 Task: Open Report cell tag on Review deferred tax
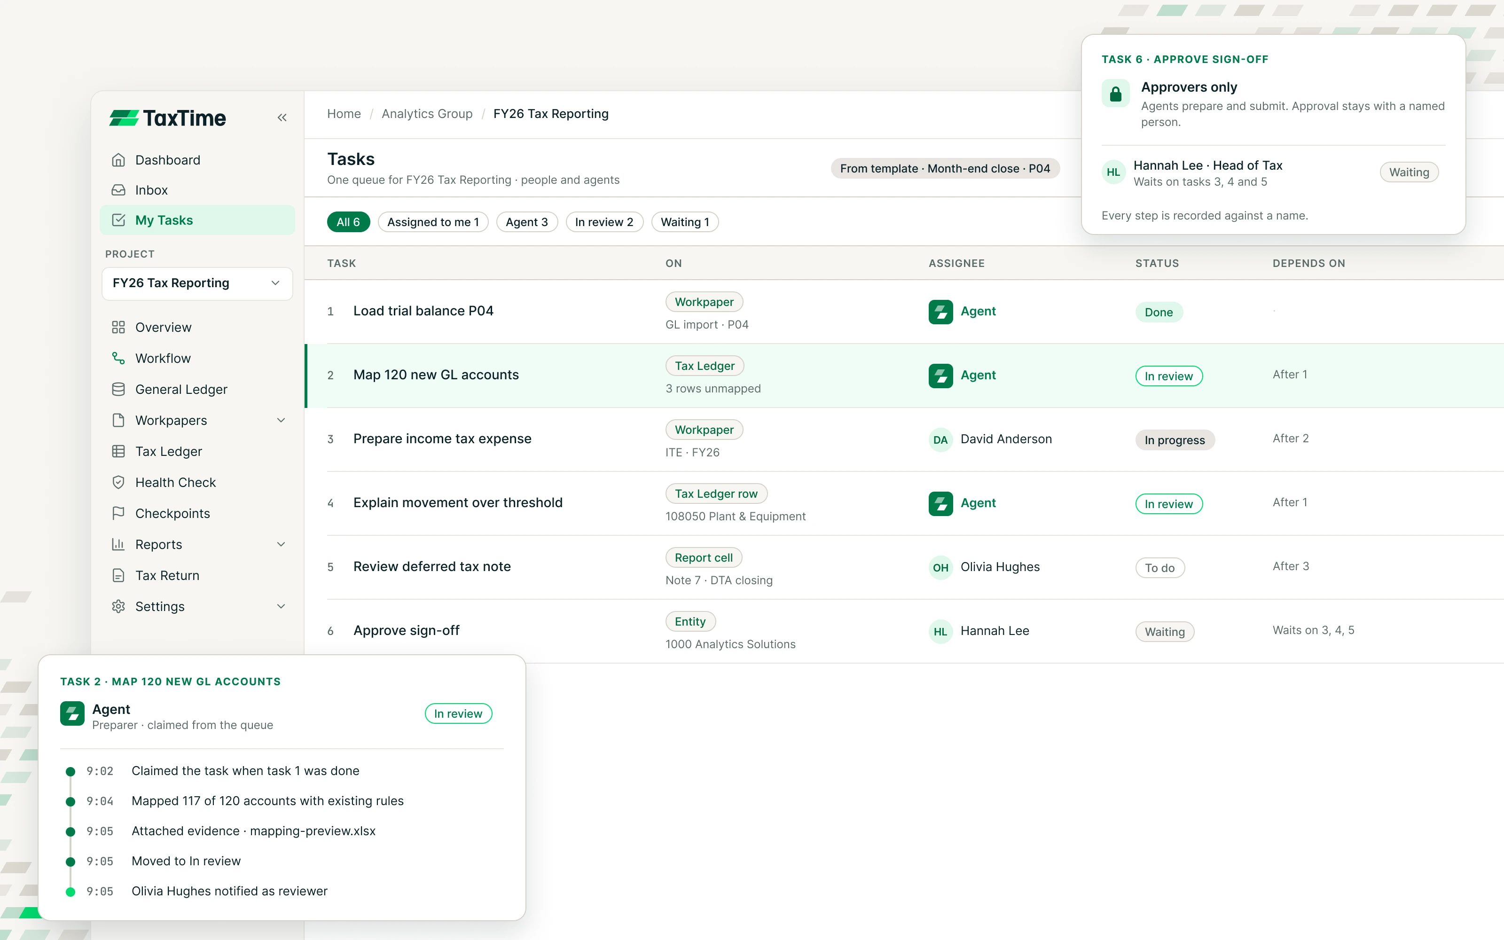pyautogui.click(x=704, y=558)
